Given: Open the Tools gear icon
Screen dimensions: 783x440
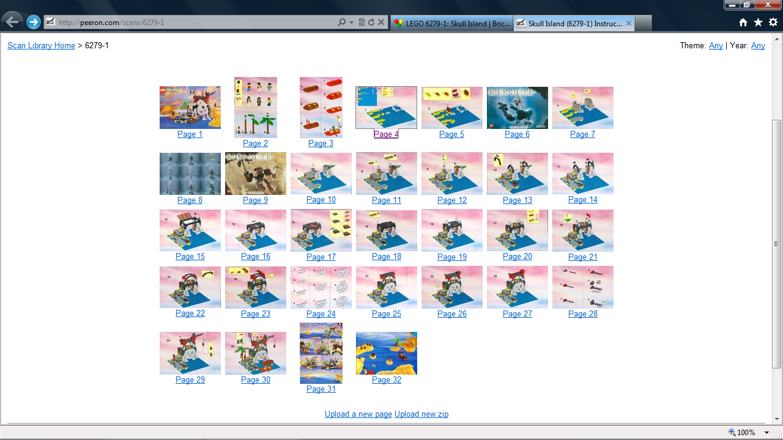Looking at the screenshot, I should [773, 23].
